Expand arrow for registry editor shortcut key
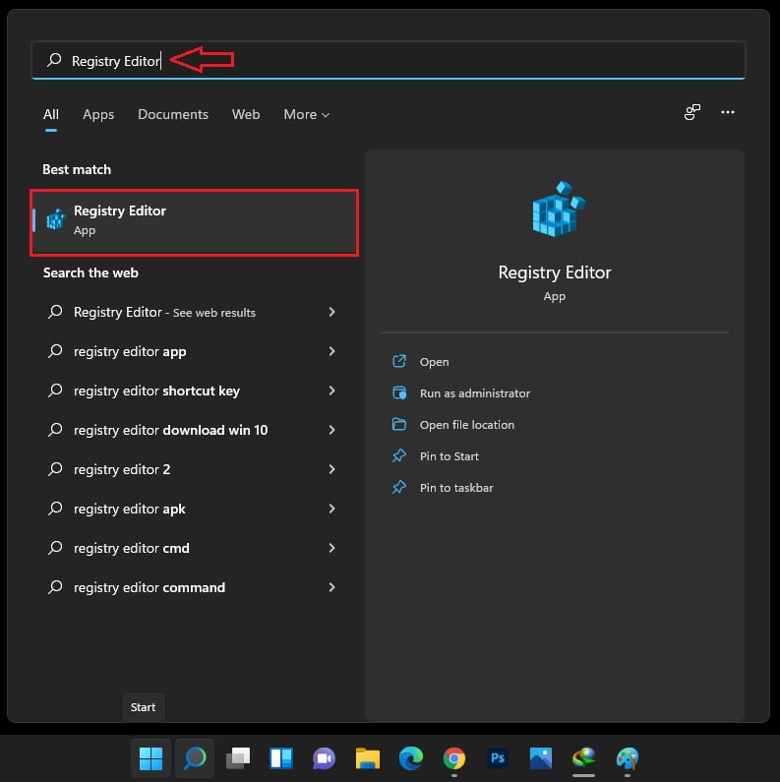780x782 pixels. (x=332, y=391)
